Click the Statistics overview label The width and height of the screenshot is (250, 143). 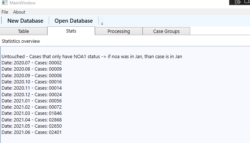click(x=21, y=41)
